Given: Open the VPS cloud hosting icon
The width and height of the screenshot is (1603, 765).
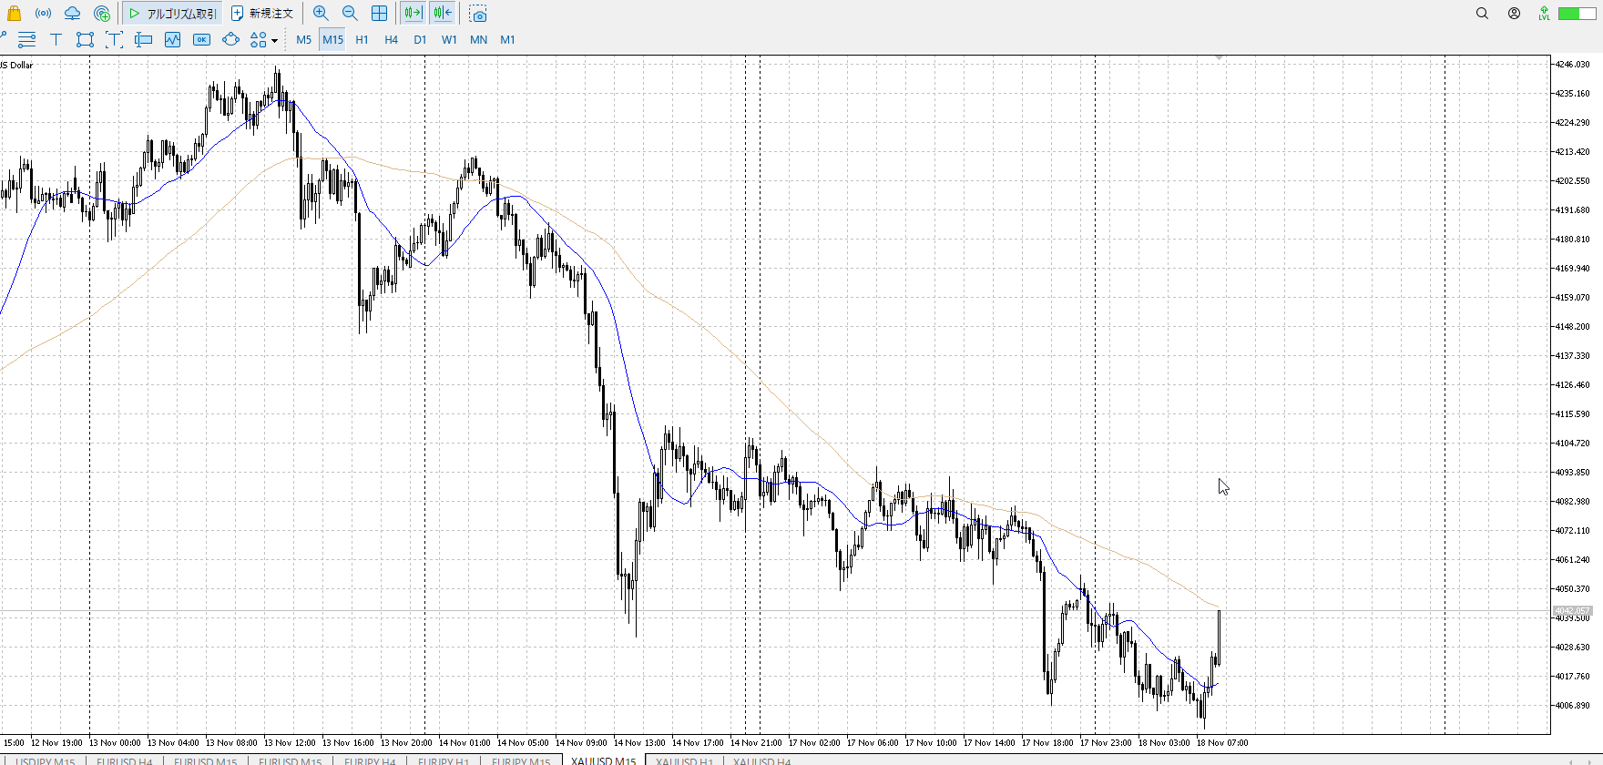Looking at the screenshot, I should pos(72,14).
